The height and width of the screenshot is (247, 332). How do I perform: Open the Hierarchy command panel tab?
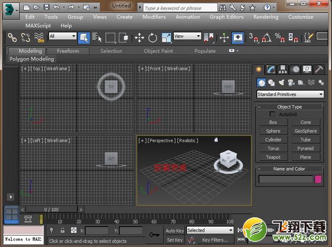pos(283,69)
